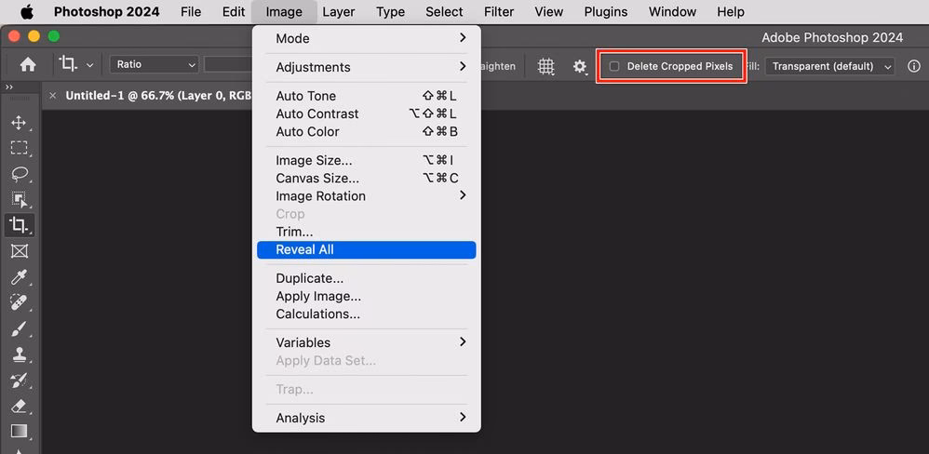929x454 pixels.
Task: Enable the Delete Cropped Pixels checkbox
Action: tap(614, 66)
